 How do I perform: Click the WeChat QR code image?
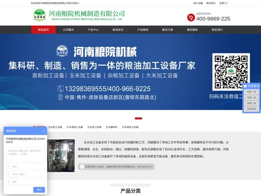231,72
